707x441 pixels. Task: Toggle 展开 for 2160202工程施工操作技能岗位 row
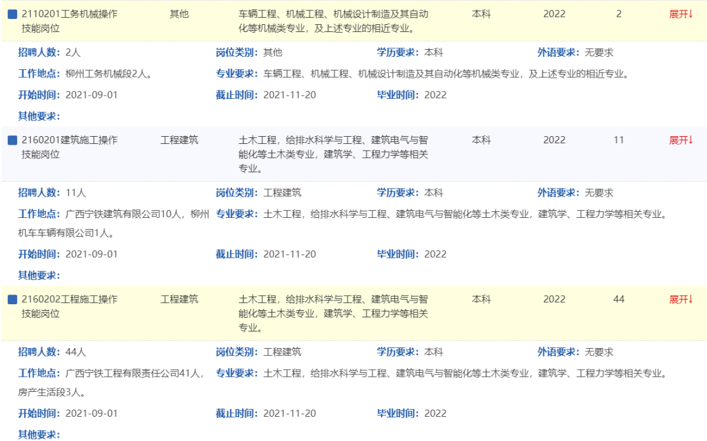(x=680, y=299)
